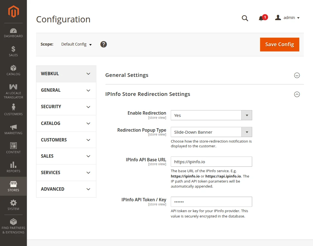Expand the GENERAL config tab
Image resolution: width=313 pixels, height=246 pixels.
[x=66, y=90]
